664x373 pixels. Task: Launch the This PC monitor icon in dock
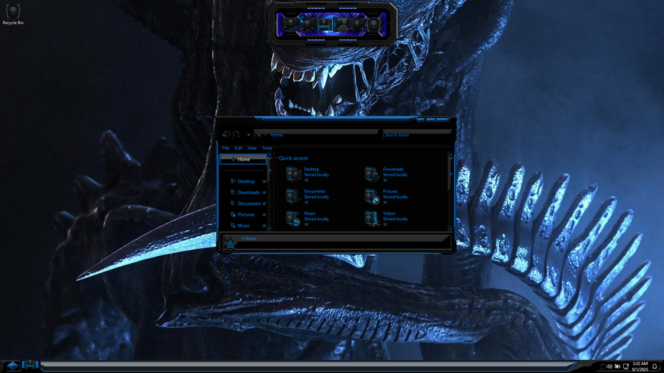(291, 24)
